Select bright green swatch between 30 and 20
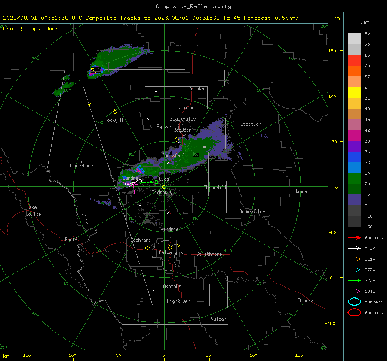 (354, 179)
